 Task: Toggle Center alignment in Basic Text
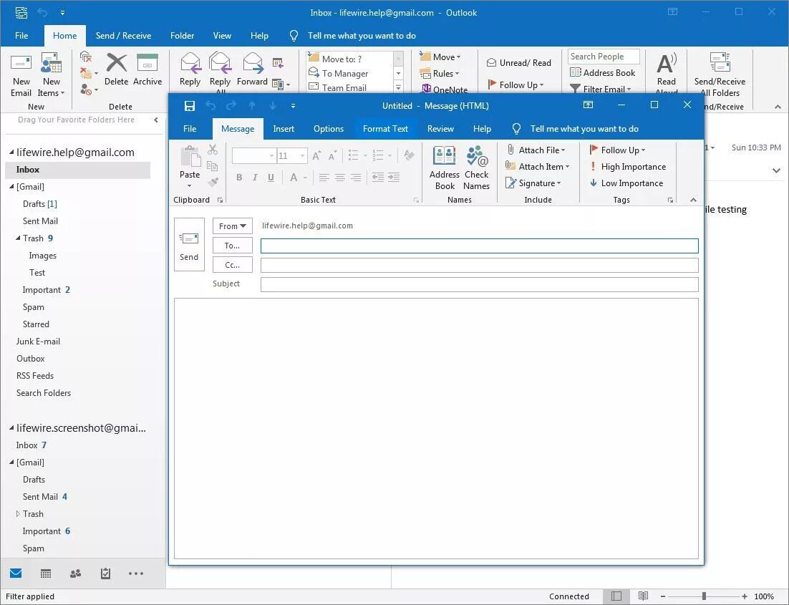tap(340, 177)
